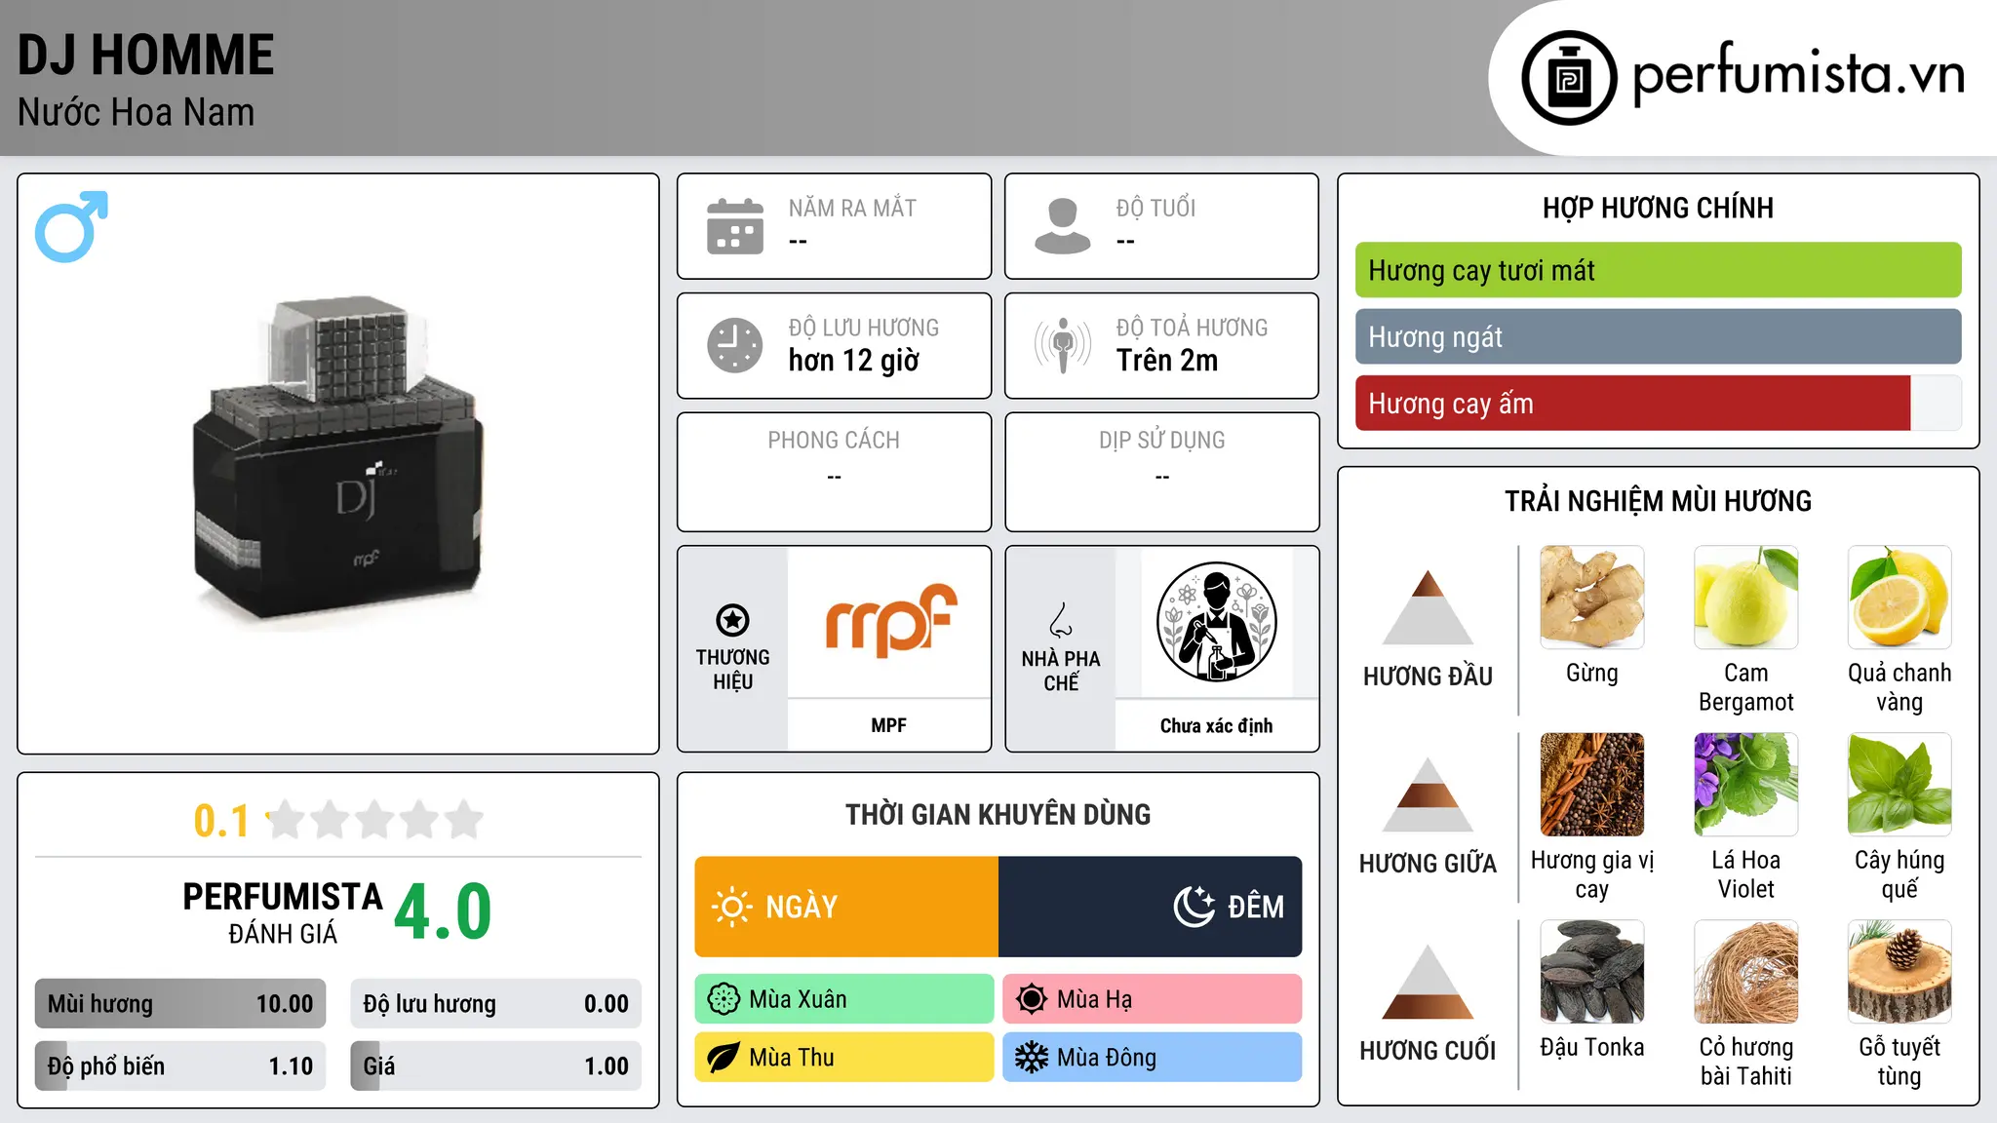The image size is (1997, 1123).
Task: Open the perfumista.vn site name
Action: tap(1798, 74)
